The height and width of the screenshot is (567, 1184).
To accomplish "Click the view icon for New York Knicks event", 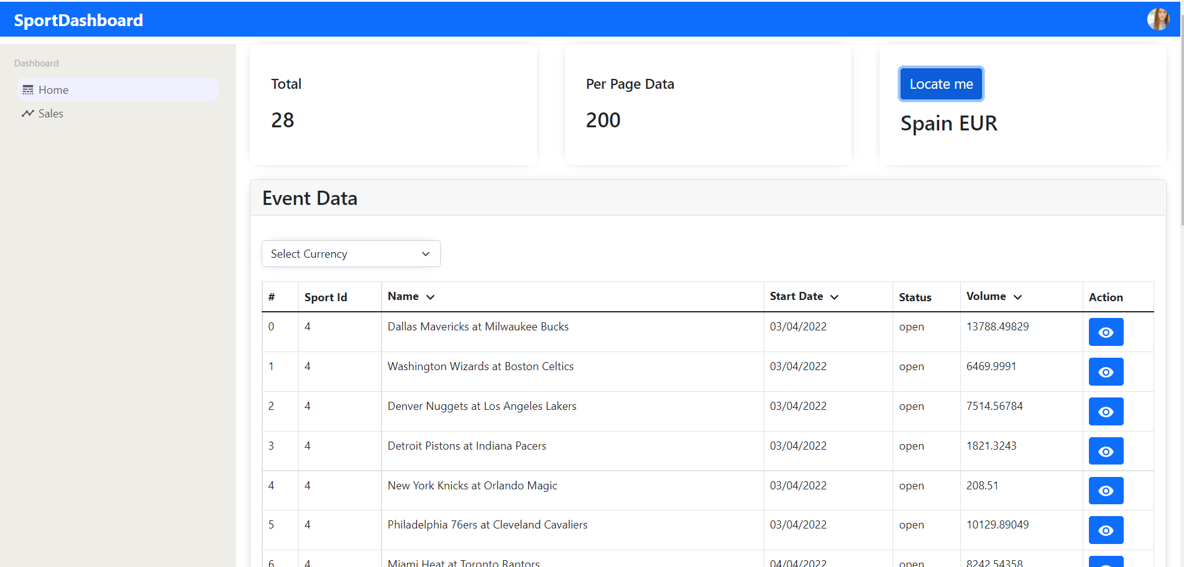I will pos(1105,491).
